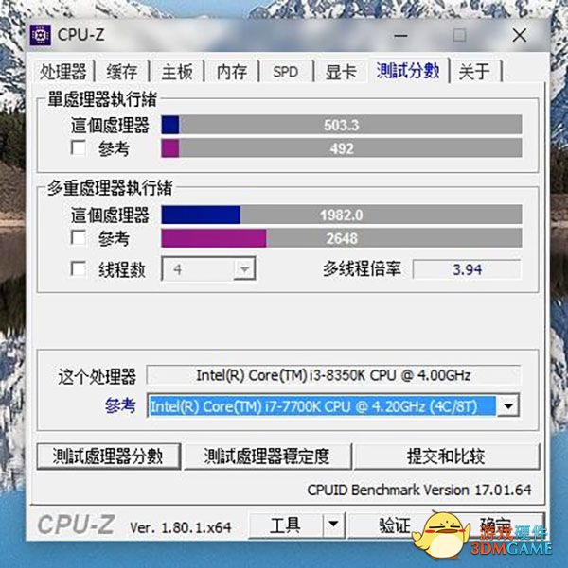
Task: Click the 測試處理器穩定度 button
Action: pyautogui.click(x=268, y=456)
